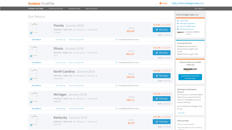Click the Add a state registration plus icon
The height and width of the screenshot is (130, 232).
click(x=178, y=24)
